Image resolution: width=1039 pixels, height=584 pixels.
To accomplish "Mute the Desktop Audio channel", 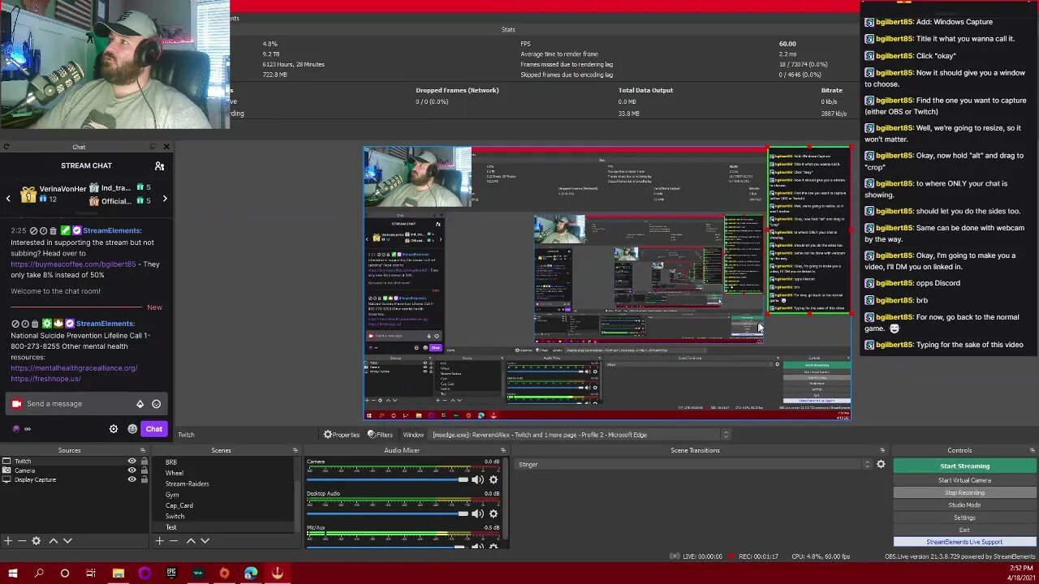I will coord(477,513).
